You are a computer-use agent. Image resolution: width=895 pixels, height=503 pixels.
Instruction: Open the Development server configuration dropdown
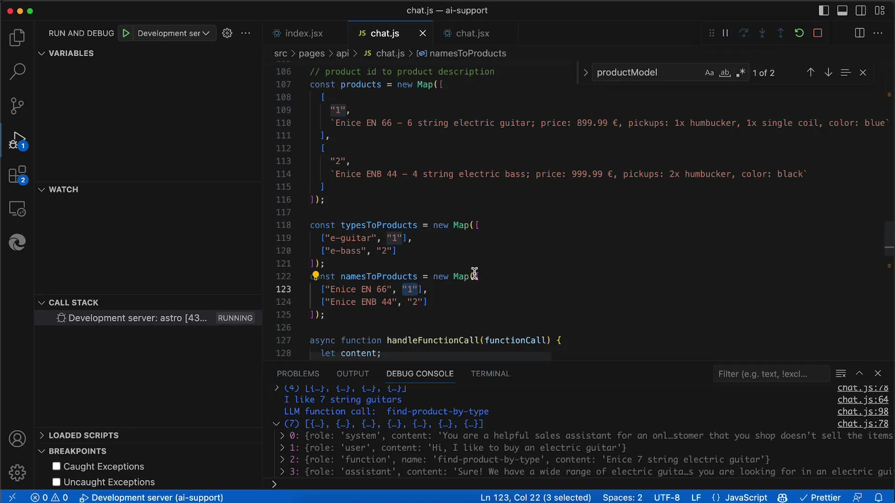point(174,33)
